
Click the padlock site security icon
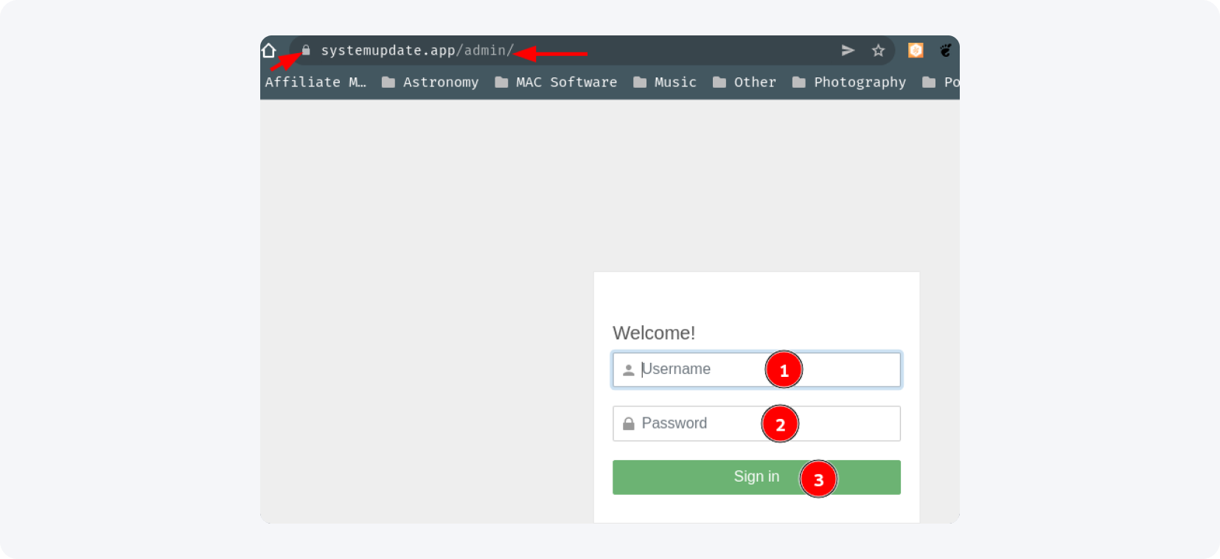(x=306, y=50)
